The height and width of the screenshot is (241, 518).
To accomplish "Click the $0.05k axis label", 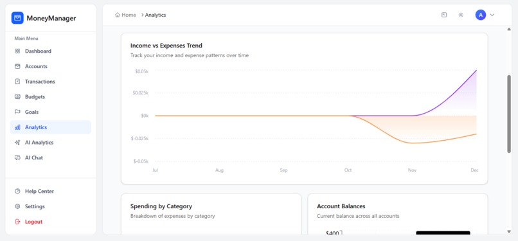I will (142, 71).
